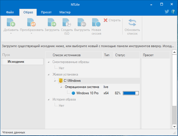Click the scrollbar up arrow
This screenshot has height=136, width=178.
(174, 52)
